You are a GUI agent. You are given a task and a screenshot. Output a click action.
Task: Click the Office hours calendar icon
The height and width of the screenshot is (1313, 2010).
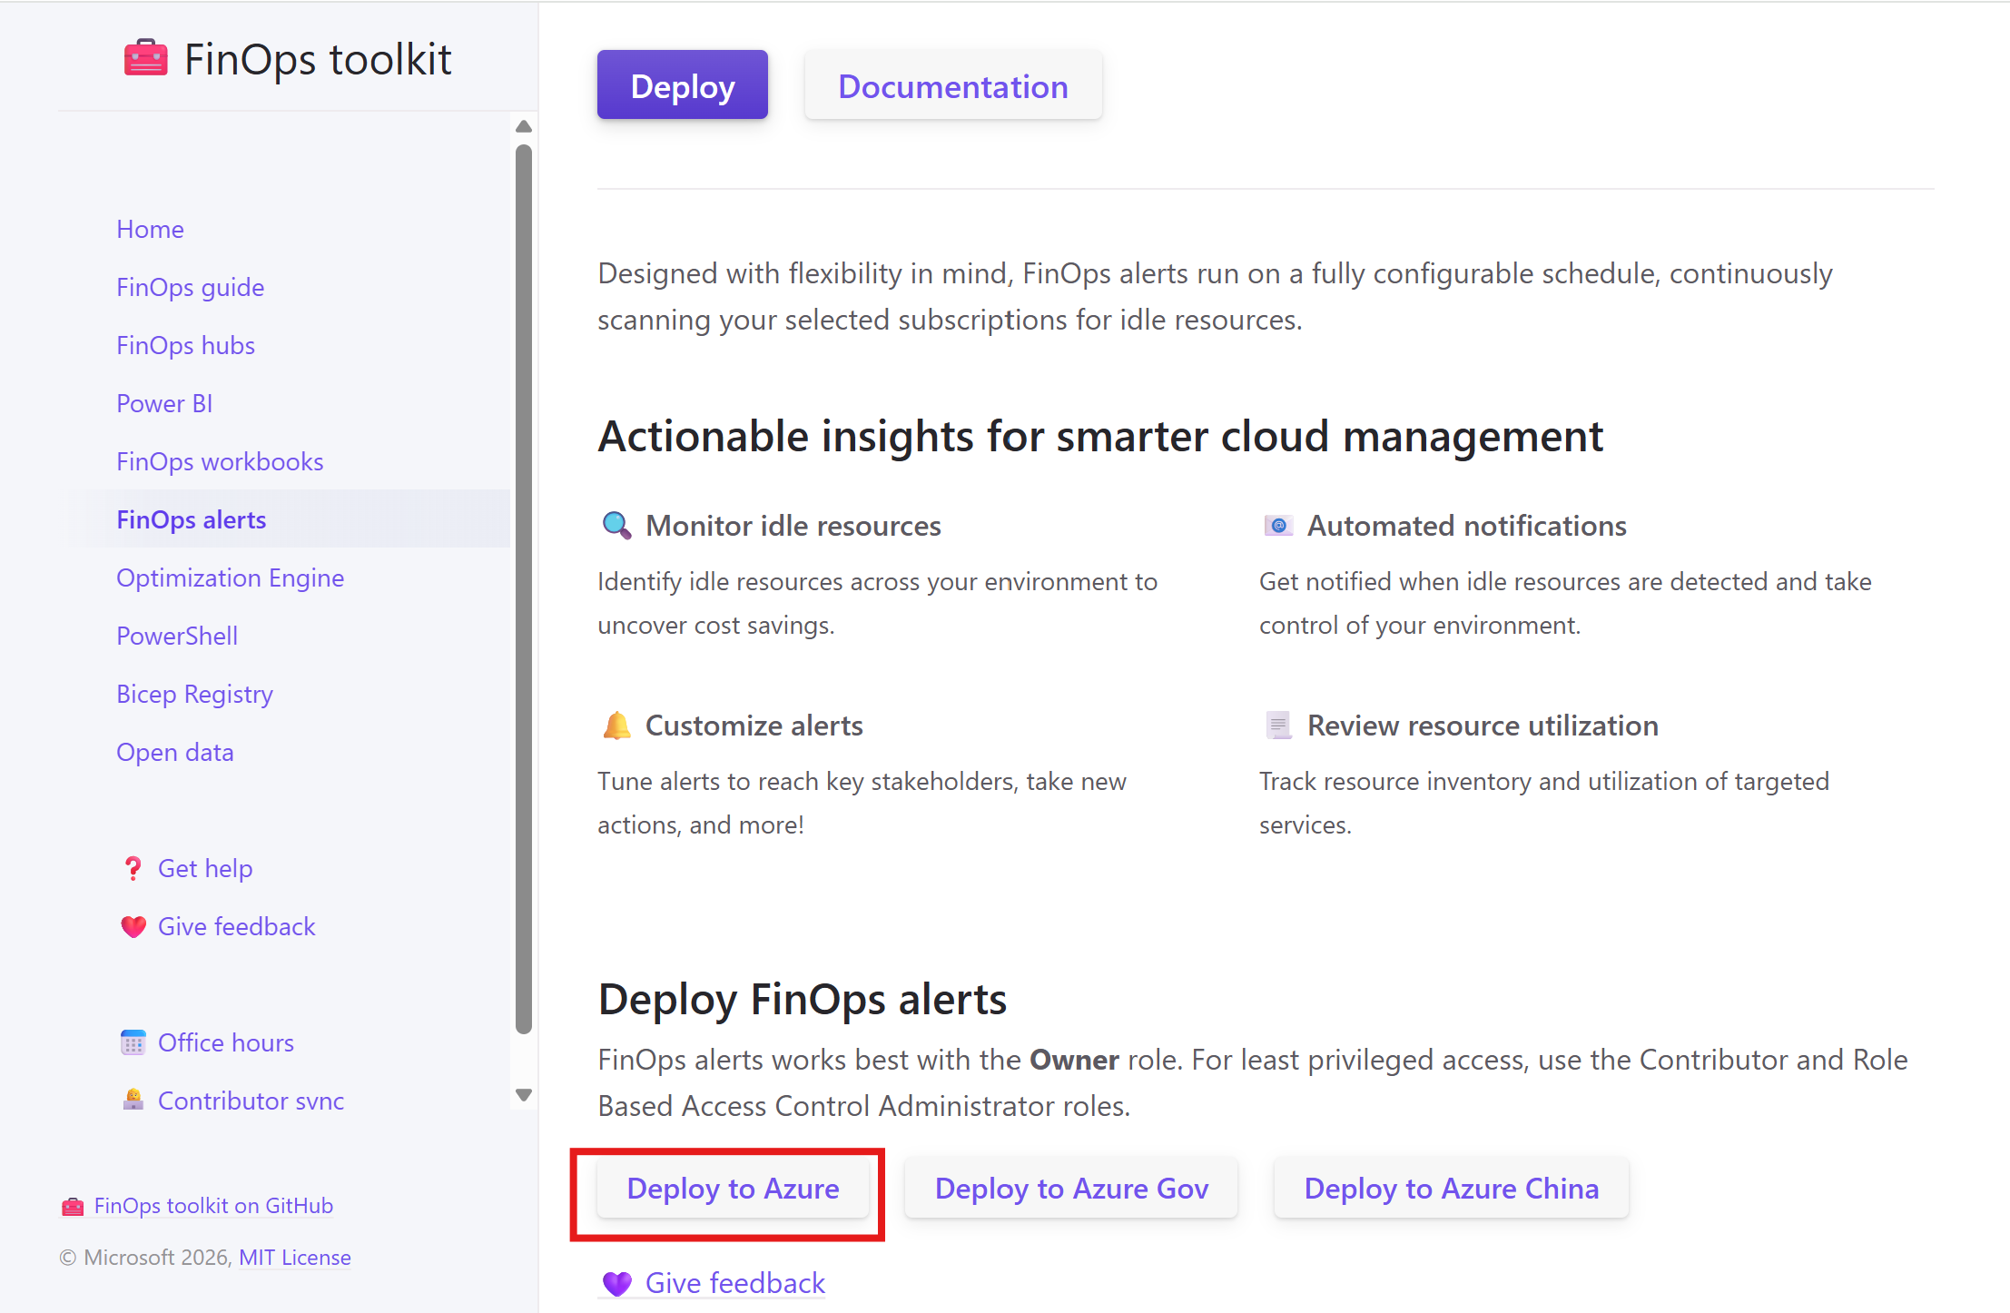[x=133, y=1042]
